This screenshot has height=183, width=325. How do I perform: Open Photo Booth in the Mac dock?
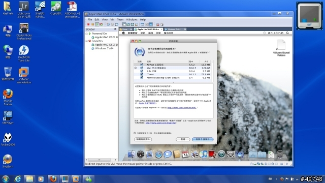point(212,155)
